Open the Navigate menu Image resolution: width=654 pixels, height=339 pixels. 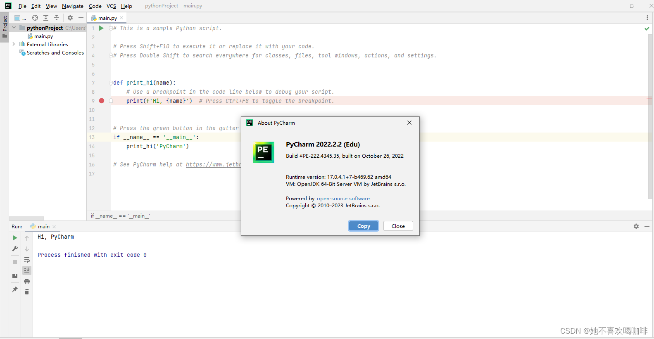[x=73, y=6]
